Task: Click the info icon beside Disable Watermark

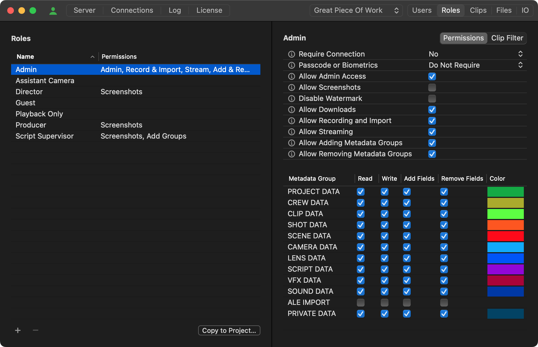Action: pos(291,98)
